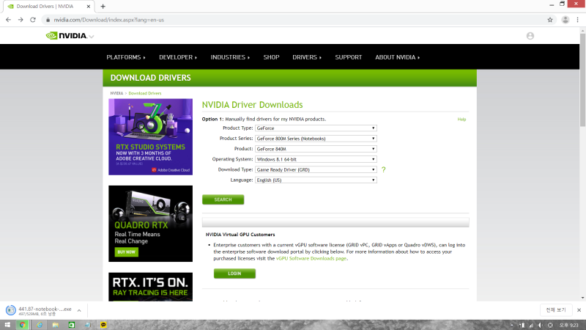Screen dimensions: 586x330
Task: Open the INDUSTRIES menu
Action: click(x=230, y=57)
